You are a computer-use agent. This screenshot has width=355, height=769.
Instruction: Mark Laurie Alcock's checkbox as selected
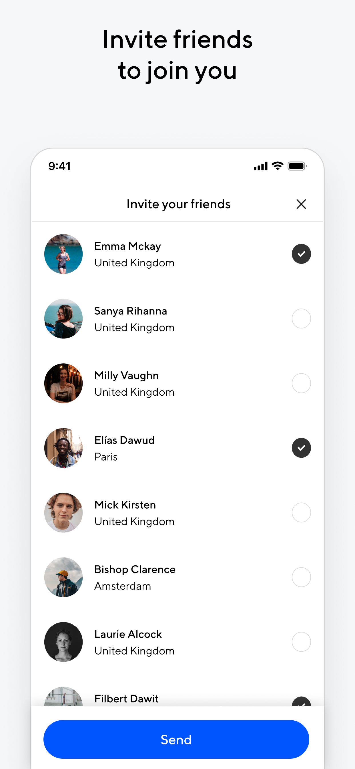pyautogui.click(x=301, y=642)
